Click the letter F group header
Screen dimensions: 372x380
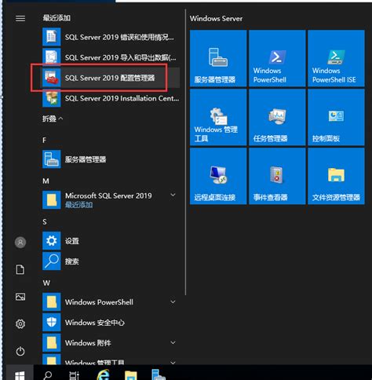click(45, 141)
